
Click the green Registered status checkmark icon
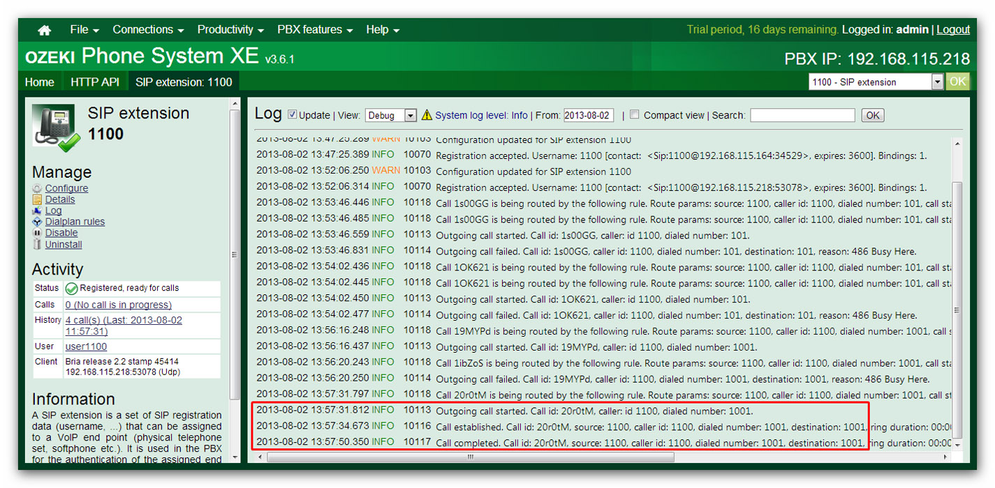coord(71,289)
